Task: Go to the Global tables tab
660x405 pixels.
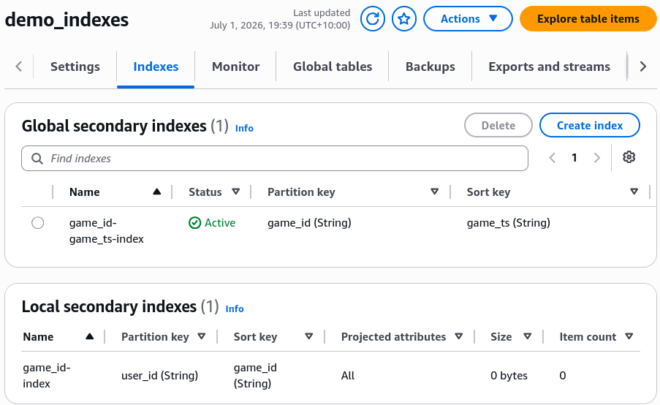Action: click(x=333, y=67)
